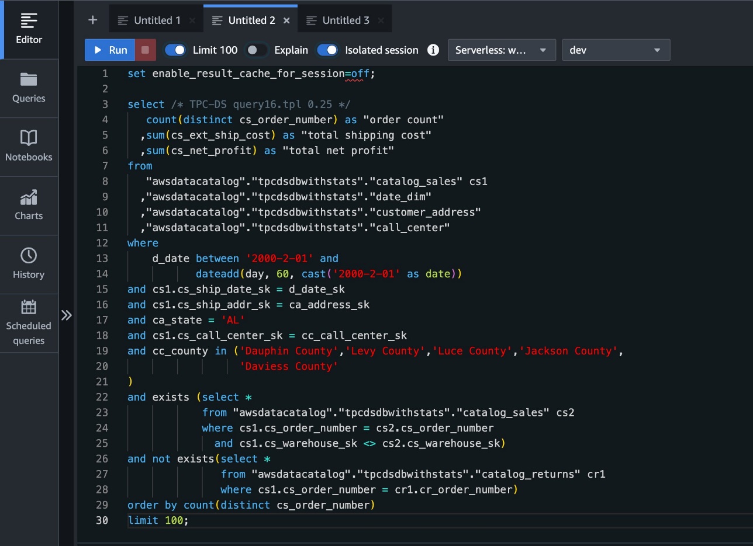Open the Queries folder icon
Viewport: 753px width, 546px height.
pos(29,80)
